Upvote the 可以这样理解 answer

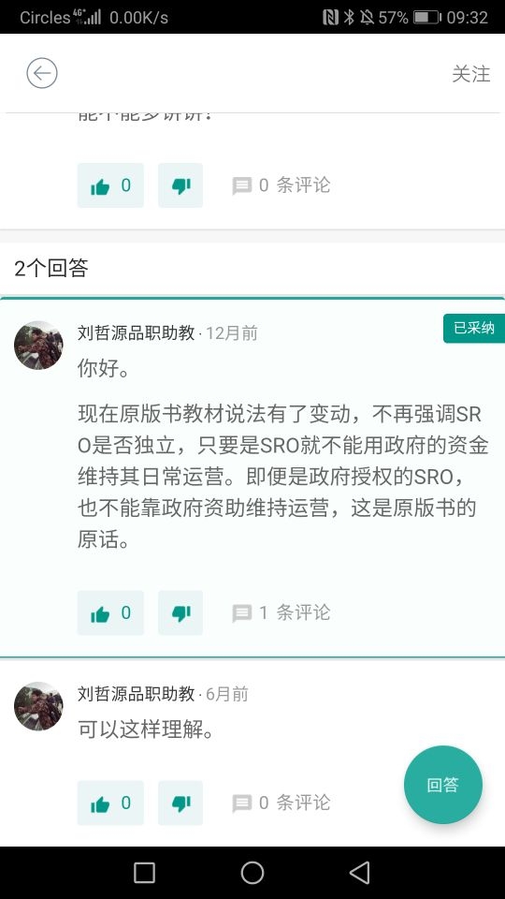pos(110,803)
